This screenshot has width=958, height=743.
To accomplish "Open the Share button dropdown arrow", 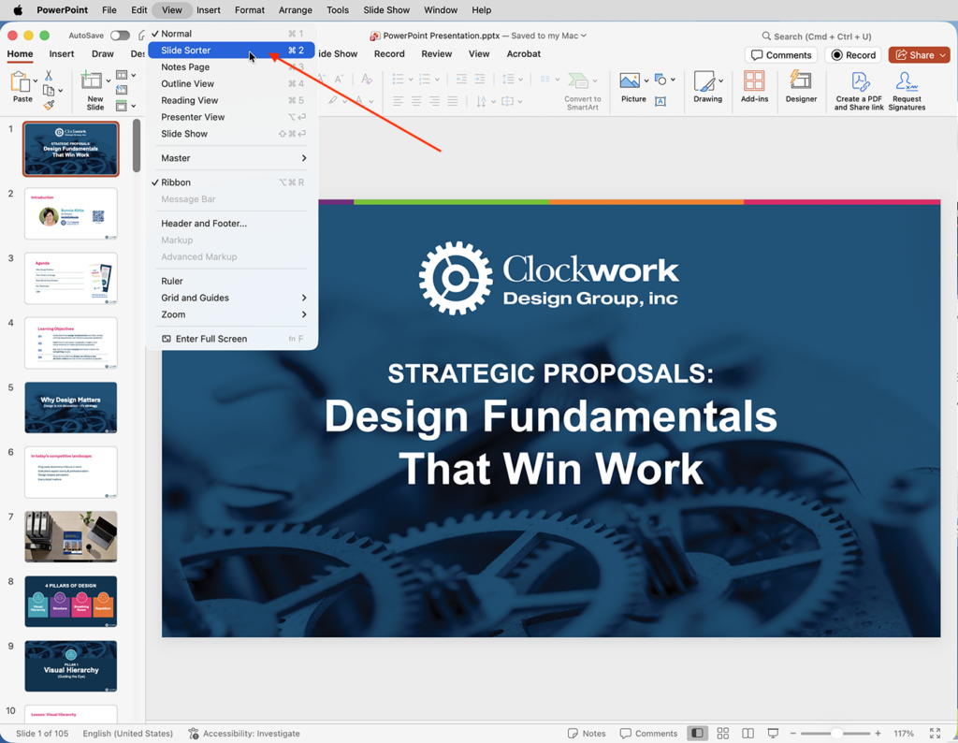I will click(943, 55).
